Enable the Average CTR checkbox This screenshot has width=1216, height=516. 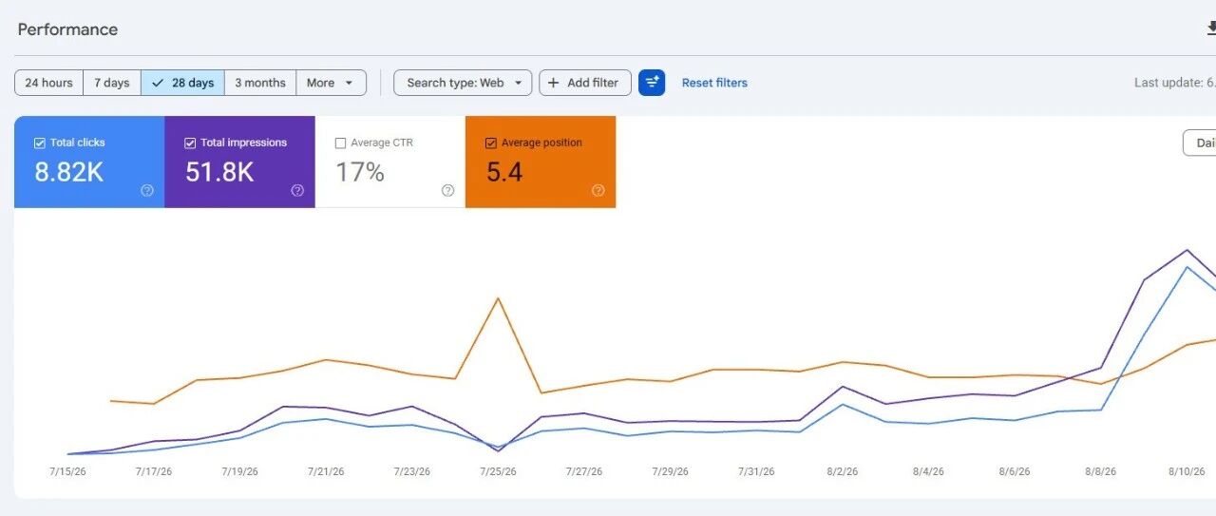(340, 143)
